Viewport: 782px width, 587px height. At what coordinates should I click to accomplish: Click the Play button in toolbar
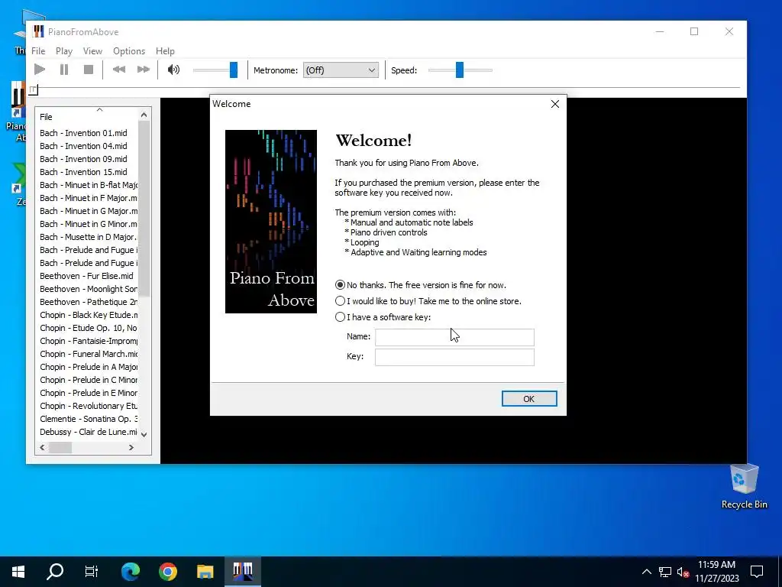click(x=40, y=70)
